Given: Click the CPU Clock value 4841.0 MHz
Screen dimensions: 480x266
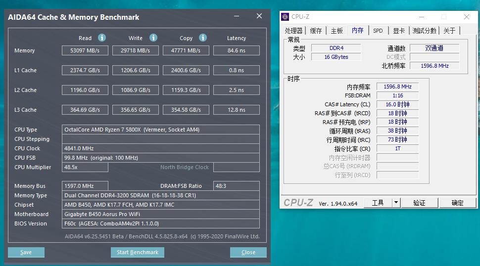Looking at the screenshot, I should click(x=161, y=148).
